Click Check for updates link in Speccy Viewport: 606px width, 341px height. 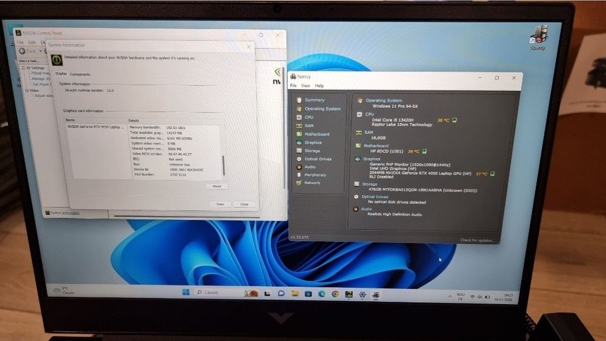coord(478,240)
